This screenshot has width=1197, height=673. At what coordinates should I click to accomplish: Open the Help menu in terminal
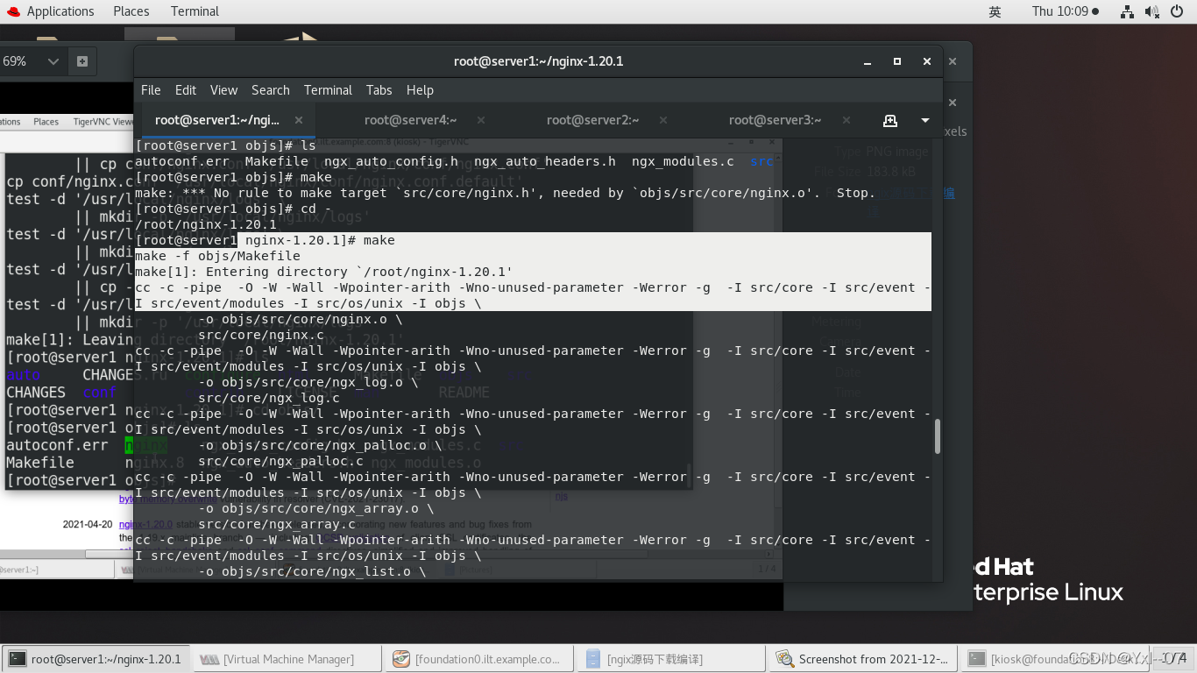(x=420, y=90)
